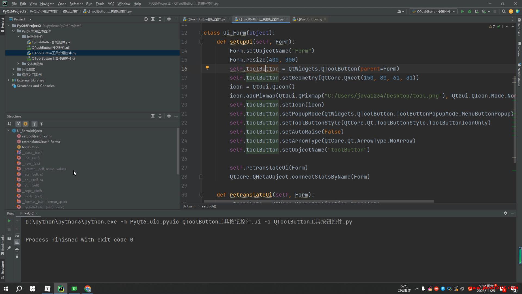
Task: Run the current configuration with green play icon
Action: [462, 11]
